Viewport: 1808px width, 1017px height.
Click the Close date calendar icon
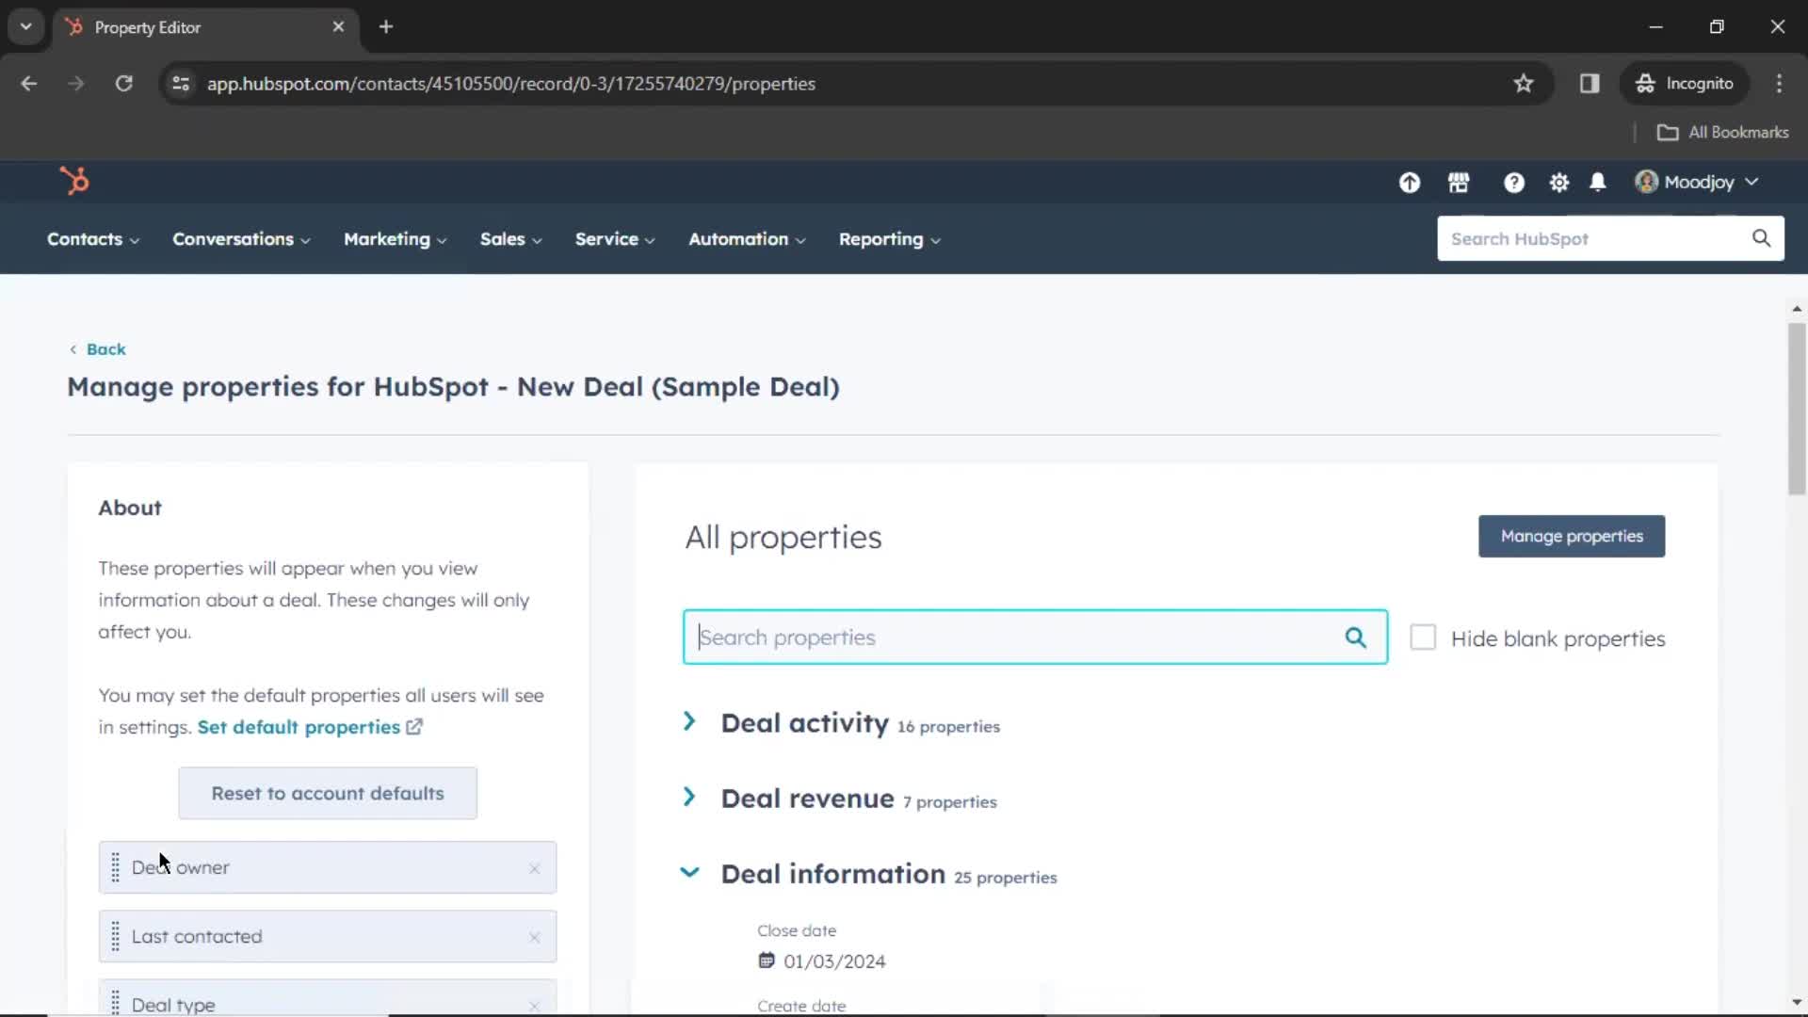click(767, 960)
